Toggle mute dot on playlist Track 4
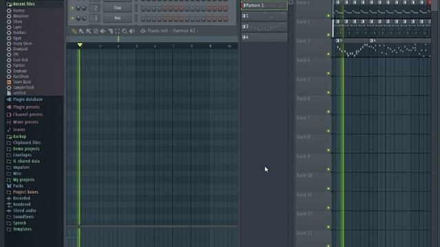 click(329, 73)
